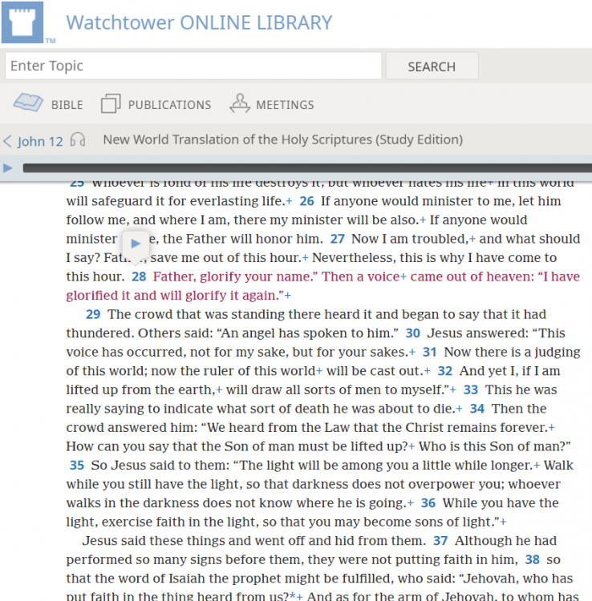The width and height of the screenshot is (592, 601).
Task: Open cross-reference plus after "out of this hour."
Action: pos(305,257)
